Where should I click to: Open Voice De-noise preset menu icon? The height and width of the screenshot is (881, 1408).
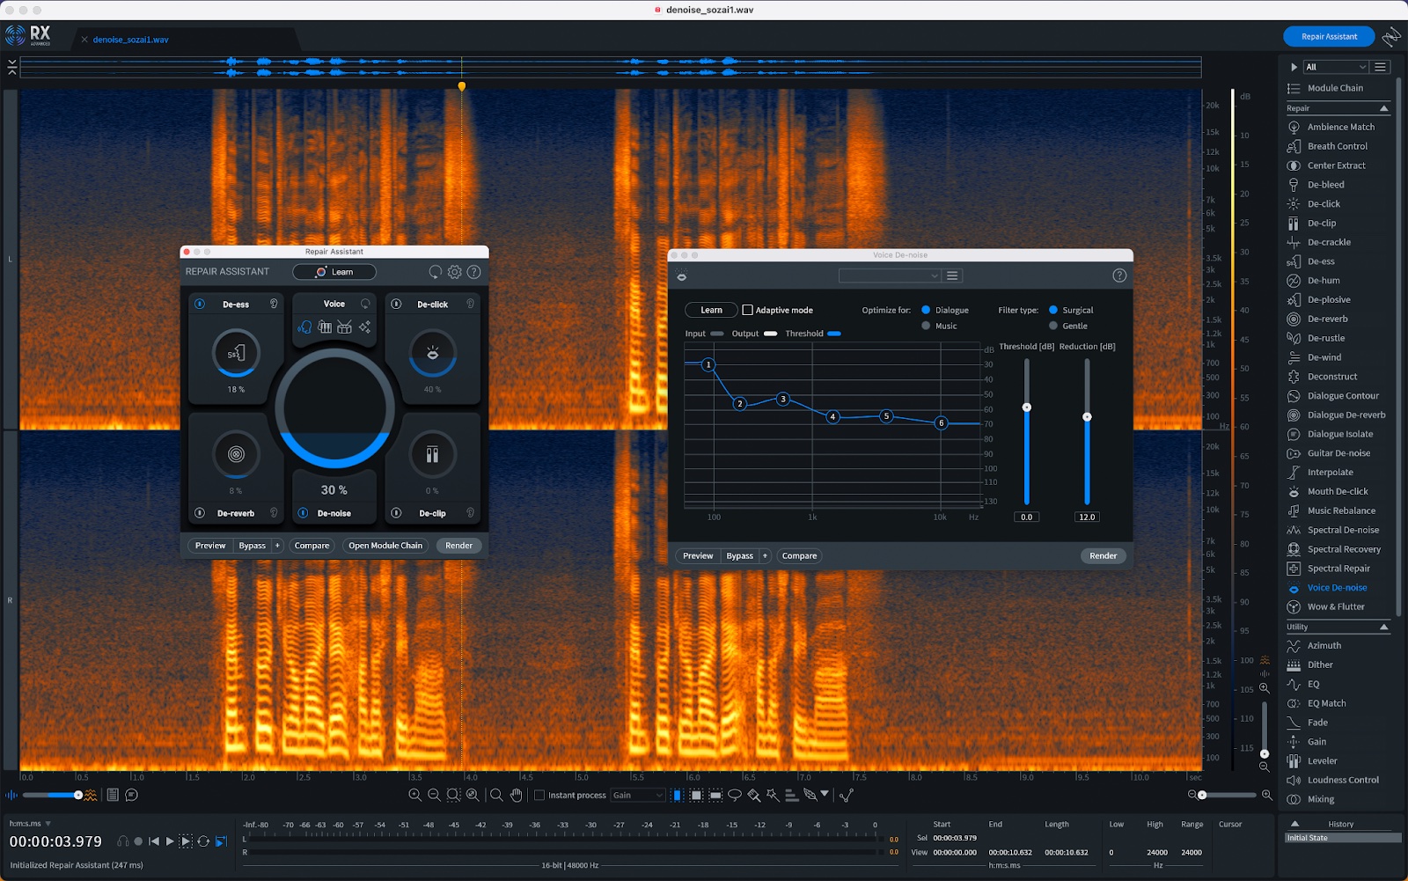(x=952, y=275)
